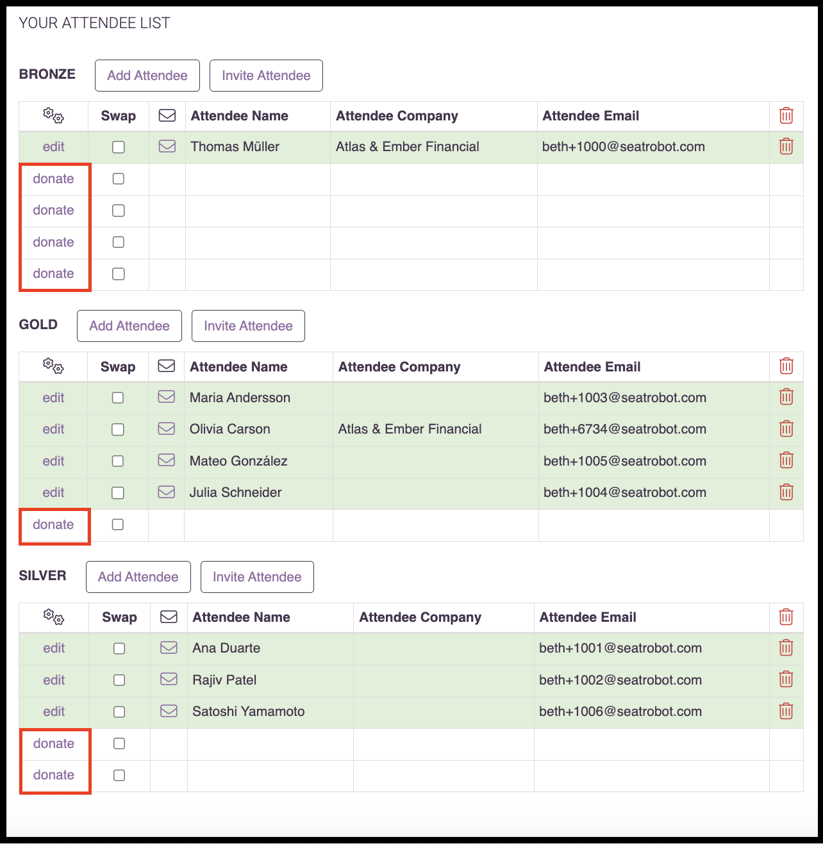Image resolution: width=823 pixels, height=844 pixels.
Task: Select email beth+1003@seatrobot.com
Action: coord(625,398)
